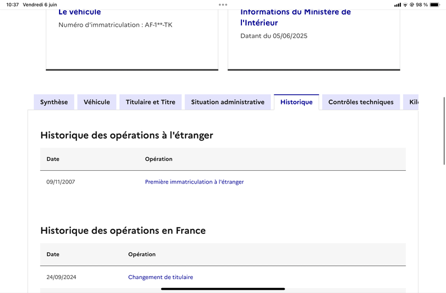Open the Titulaire et Titre tab
Image resolution: width=446 pixels, height=293 pixels.
click(x=151, y=102)
